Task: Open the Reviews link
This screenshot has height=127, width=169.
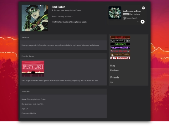Action: [115, 71]
